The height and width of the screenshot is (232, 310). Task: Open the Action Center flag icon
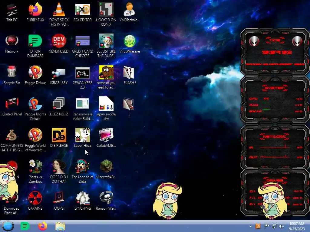[266, 226]
